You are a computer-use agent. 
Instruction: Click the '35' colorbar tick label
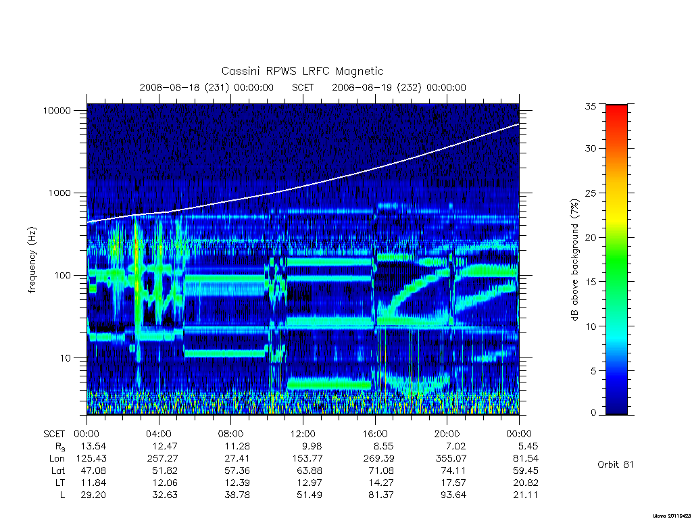[x=590, y=106]
